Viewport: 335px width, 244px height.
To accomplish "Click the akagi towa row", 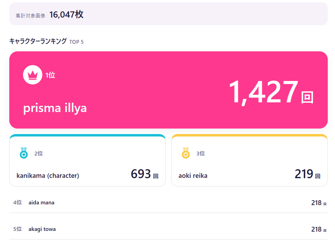I will (x=168, y=229).
